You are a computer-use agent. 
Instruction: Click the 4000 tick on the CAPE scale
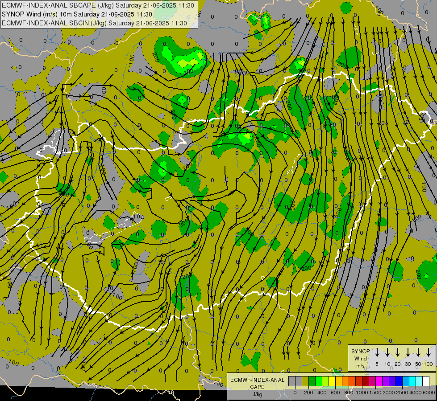[416, 393]
